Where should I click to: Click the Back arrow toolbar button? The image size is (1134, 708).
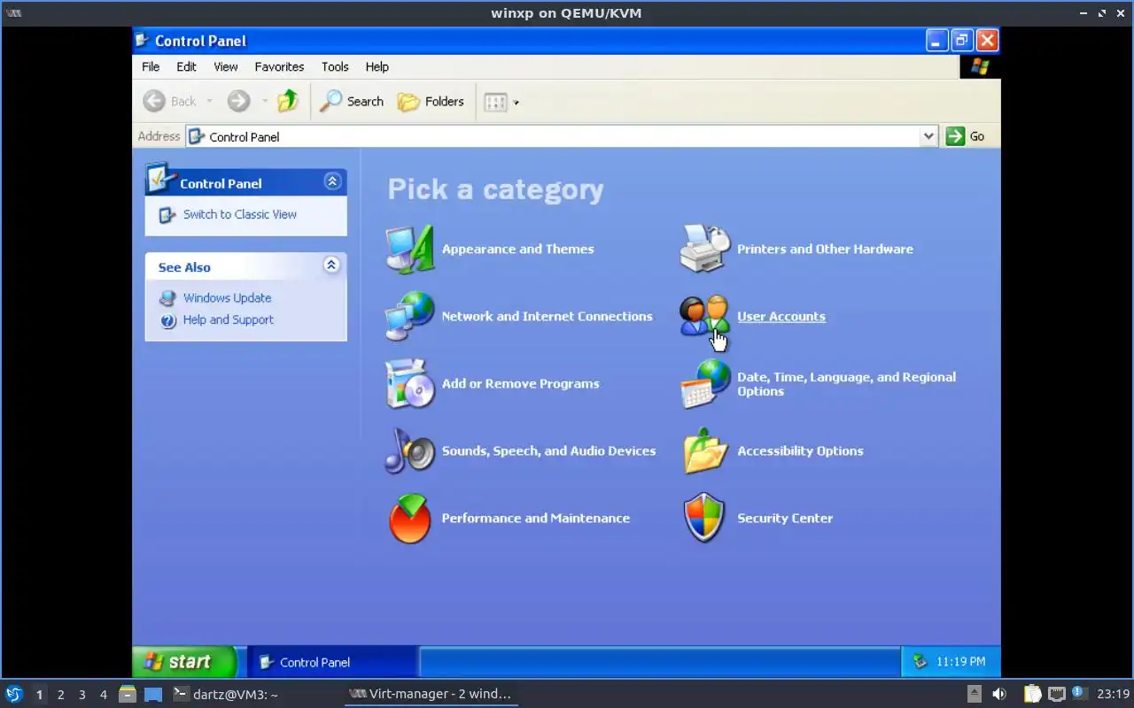tap(170, 102)
